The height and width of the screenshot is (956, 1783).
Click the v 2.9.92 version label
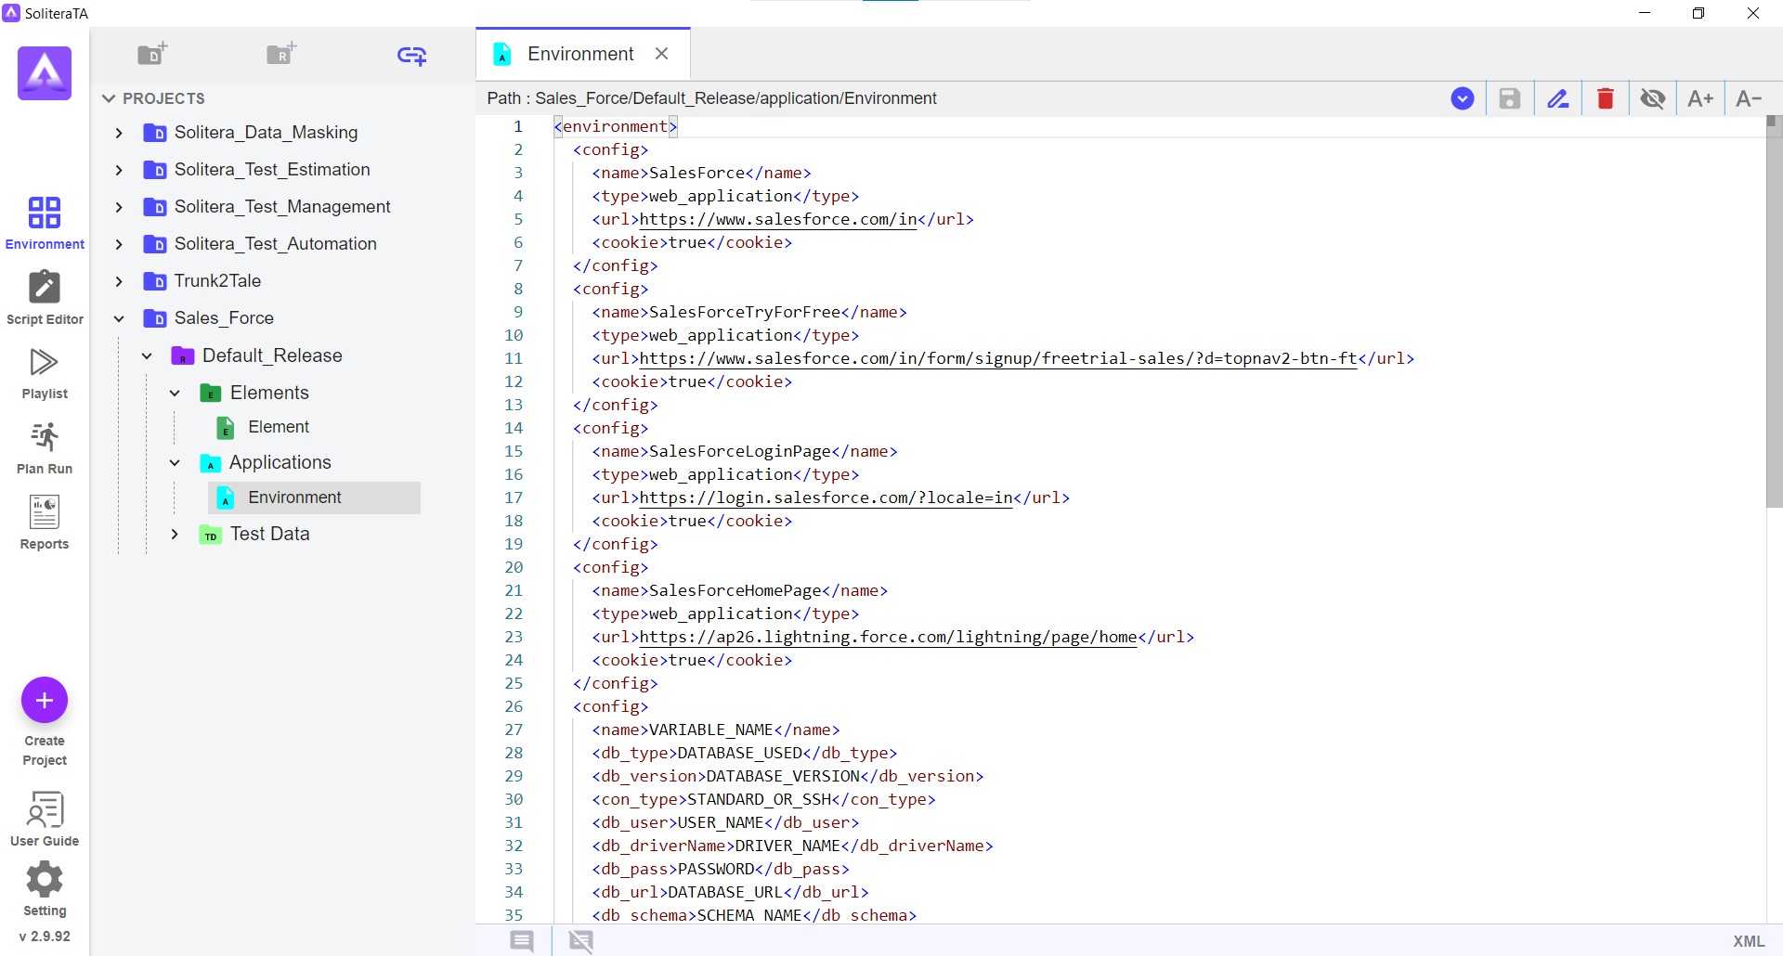(x=45, y=937)
